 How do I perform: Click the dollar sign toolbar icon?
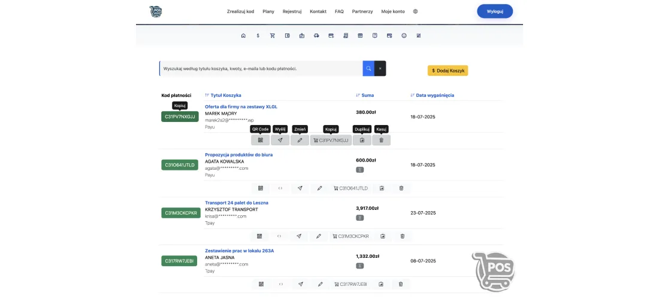(x=258, y=36)
